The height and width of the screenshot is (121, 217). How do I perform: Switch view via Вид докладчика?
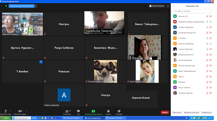pyautogui.click(x=157, y=6)
